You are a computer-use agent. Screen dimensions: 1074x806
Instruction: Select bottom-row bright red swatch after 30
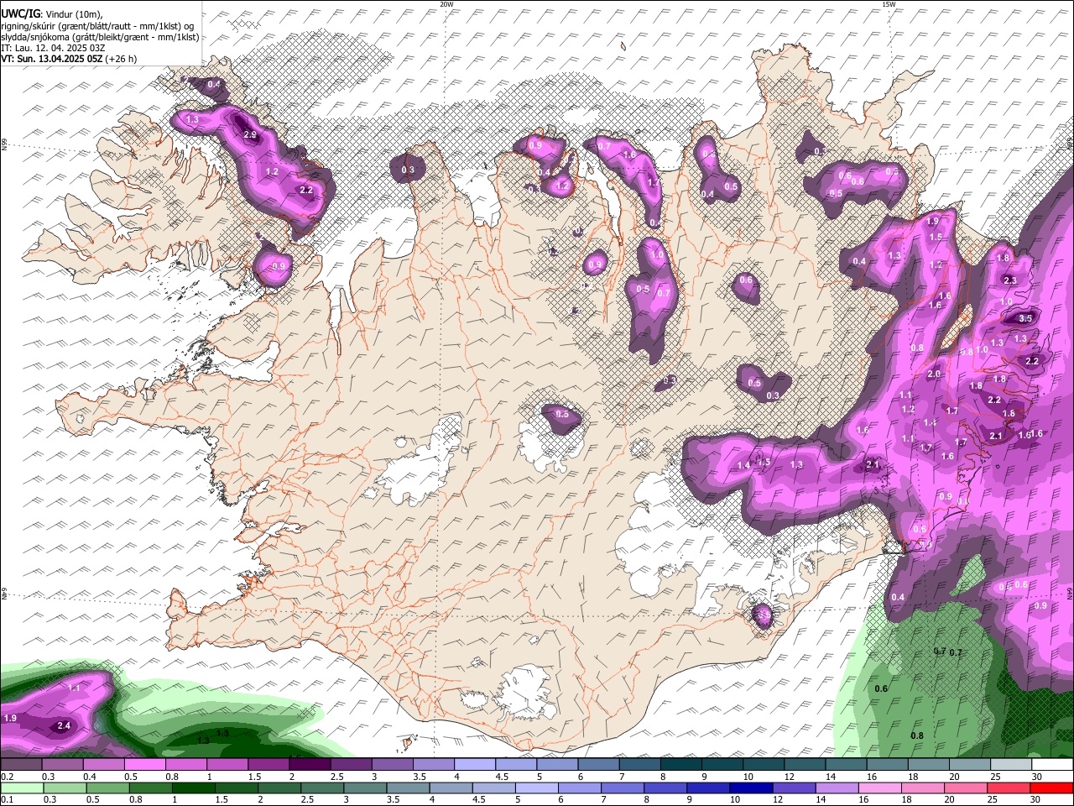tap(1051, 788)
